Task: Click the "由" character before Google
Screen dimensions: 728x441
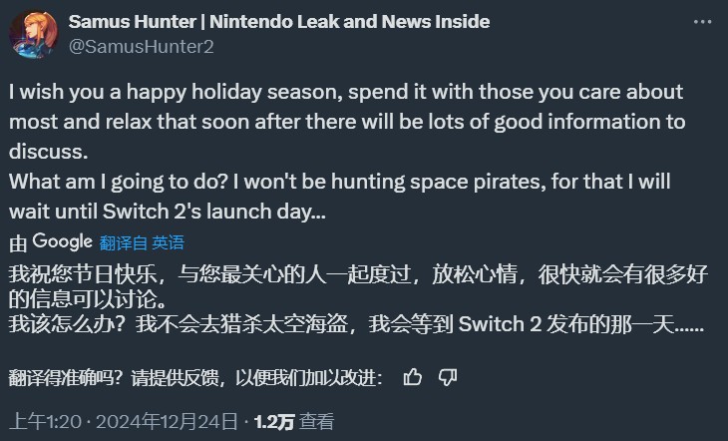Action: [x=17, y=242]
